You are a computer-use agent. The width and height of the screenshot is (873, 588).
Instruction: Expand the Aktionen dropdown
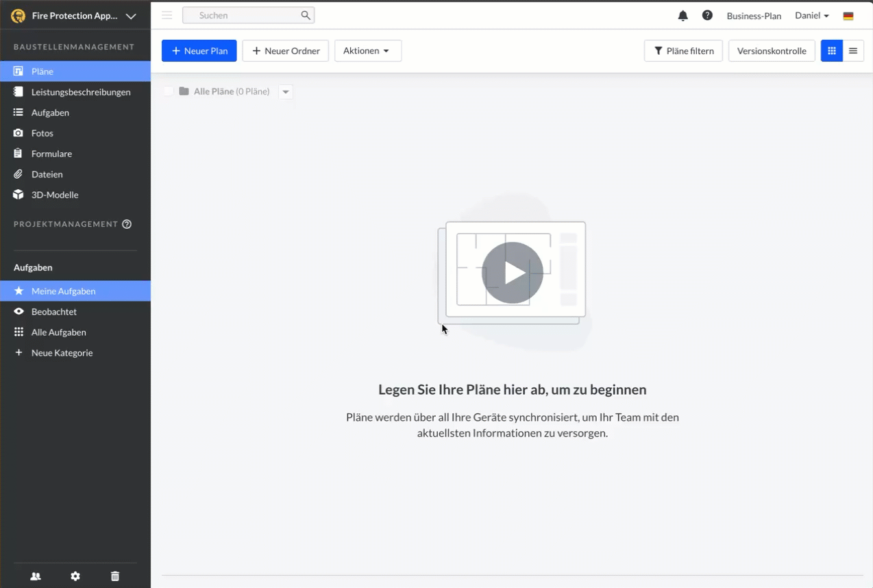click(x=367, y=51)
